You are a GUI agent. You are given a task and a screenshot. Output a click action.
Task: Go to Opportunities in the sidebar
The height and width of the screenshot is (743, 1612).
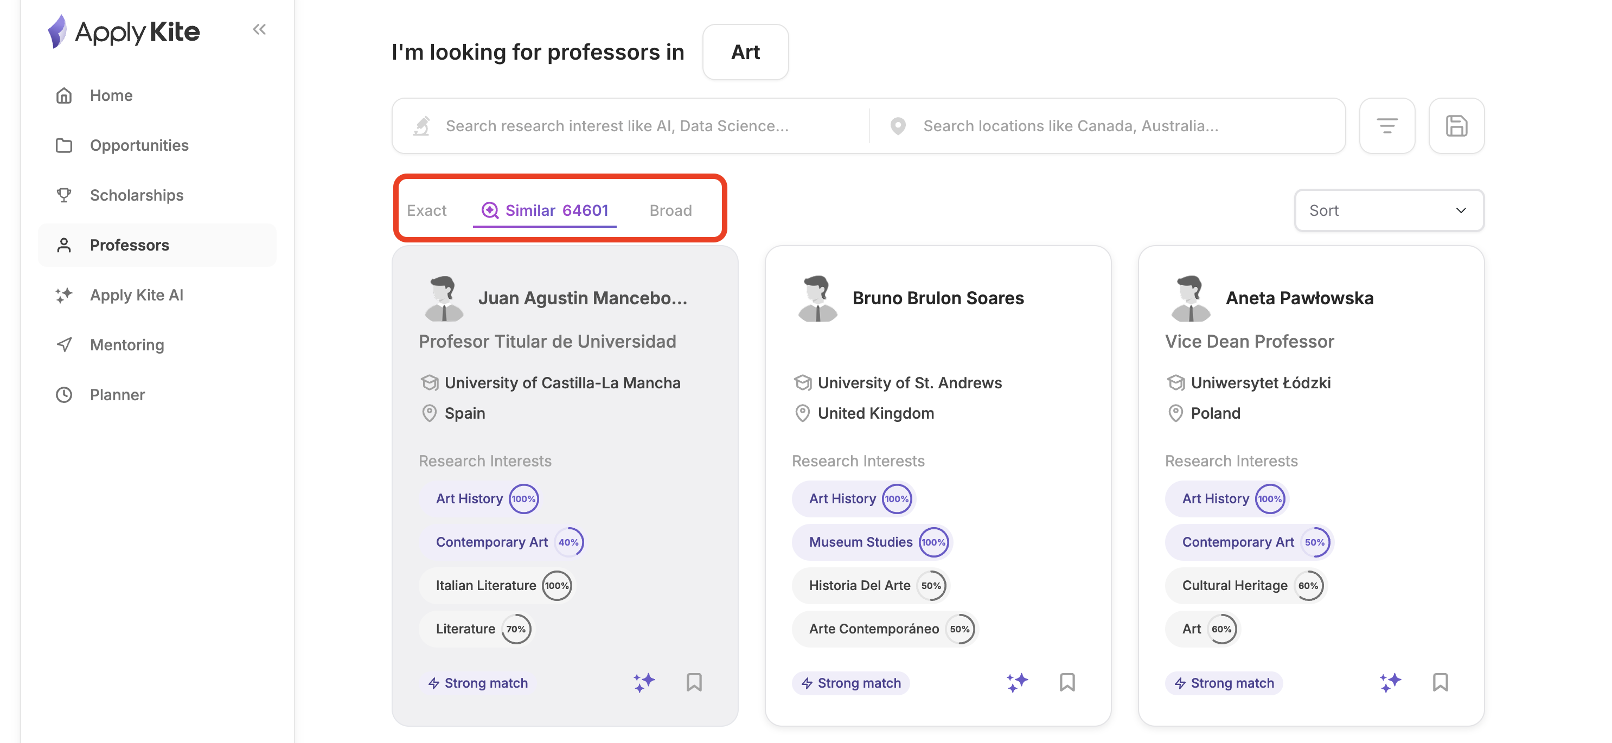[x=139, y=145]
